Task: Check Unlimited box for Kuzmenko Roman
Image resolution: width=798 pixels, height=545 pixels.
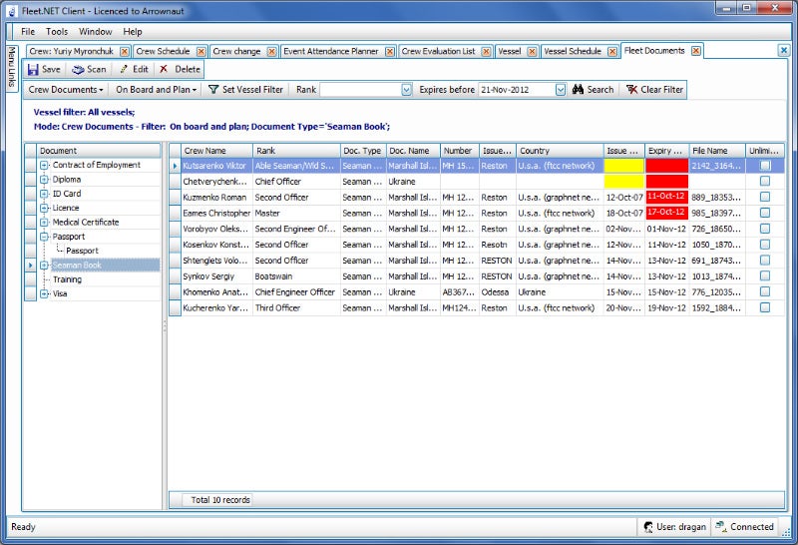Action: pos(765,198)
